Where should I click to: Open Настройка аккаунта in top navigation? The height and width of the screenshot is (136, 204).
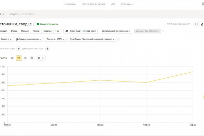click(93, 4)
